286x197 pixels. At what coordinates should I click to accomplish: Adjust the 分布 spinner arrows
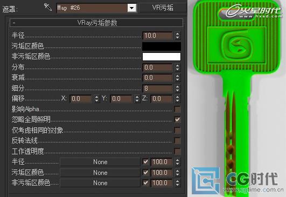(177, 67)
